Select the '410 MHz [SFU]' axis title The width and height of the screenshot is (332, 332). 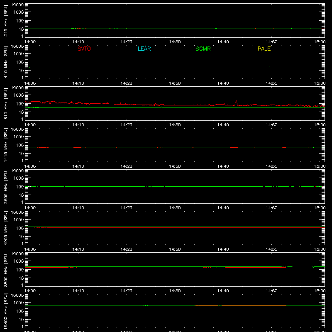[5, 62]
